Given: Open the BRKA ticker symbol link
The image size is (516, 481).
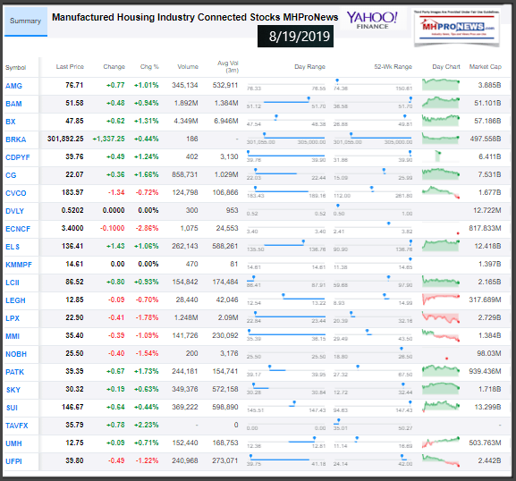Looking at the screenshot, I should pyautogui.click(x=16, y=139).
